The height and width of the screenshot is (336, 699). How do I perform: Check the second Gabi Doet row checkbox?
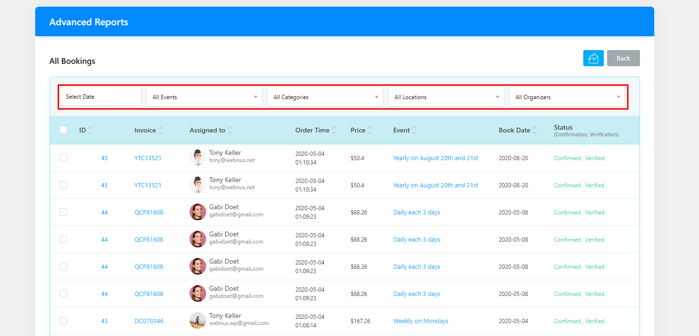pyautogui.click(x=63, y=239)
